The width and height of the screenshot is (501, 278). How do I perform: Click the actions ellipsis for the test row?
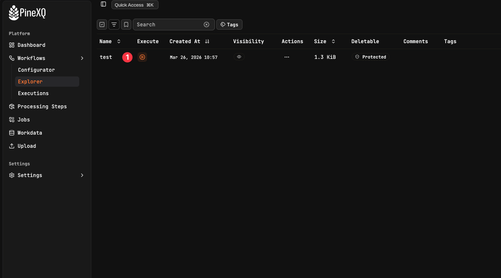pyautogui.click(x=286, y=57)
